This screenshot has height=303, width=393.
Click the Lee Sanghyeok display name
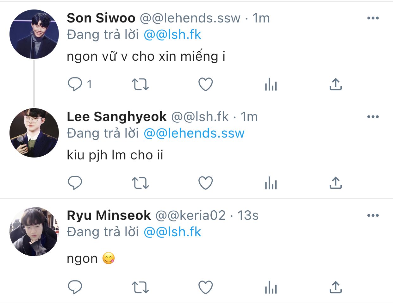116,117
